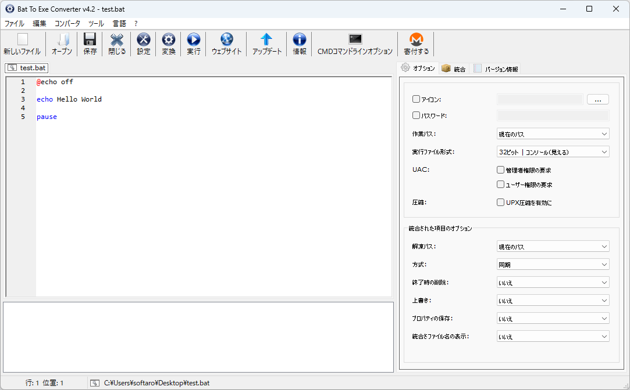Click the file icon in the status bar
The image size is (630, 390).
(x=94, y=383)
